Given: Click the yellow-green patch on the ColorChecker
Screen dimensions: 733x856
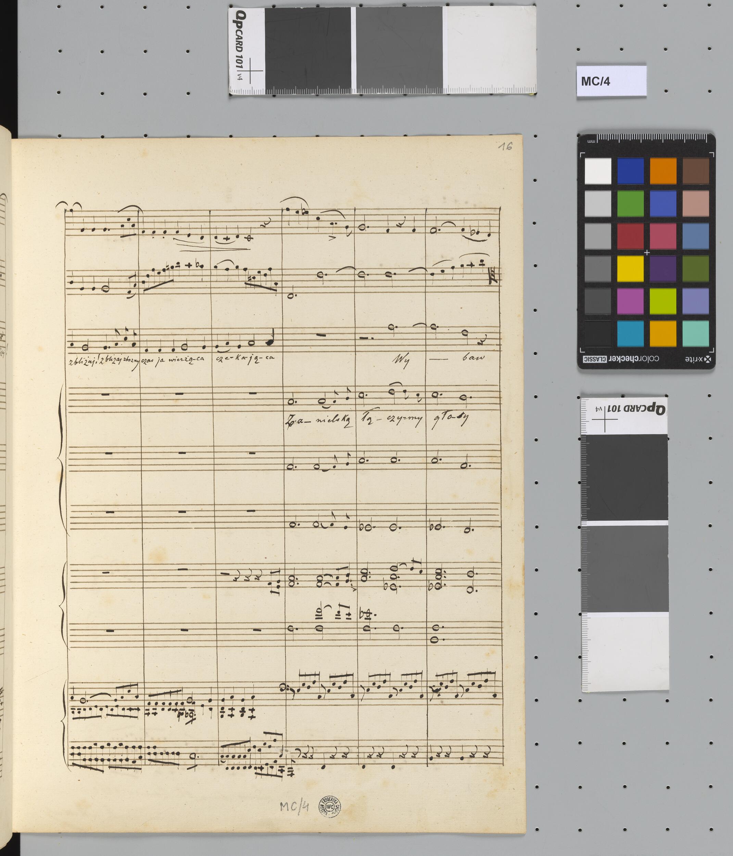Looking at the screenshot, I should 663,301.
